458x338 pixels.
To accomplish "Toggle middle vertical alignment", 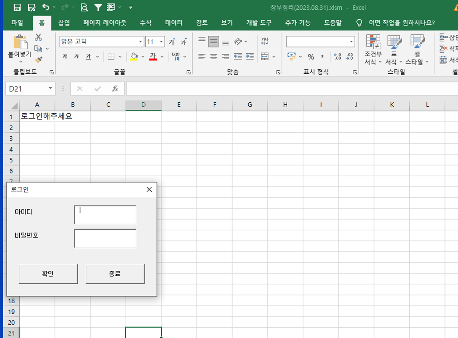I will [x=214, y=41].
